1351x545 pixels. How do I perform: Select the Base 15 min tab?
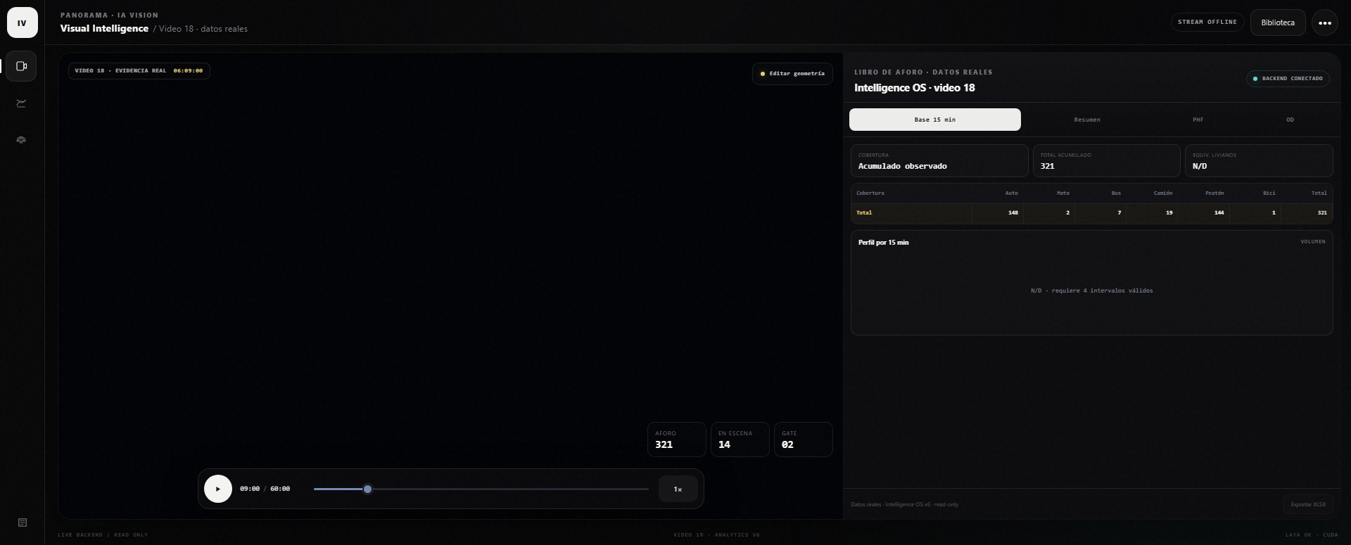934,120
